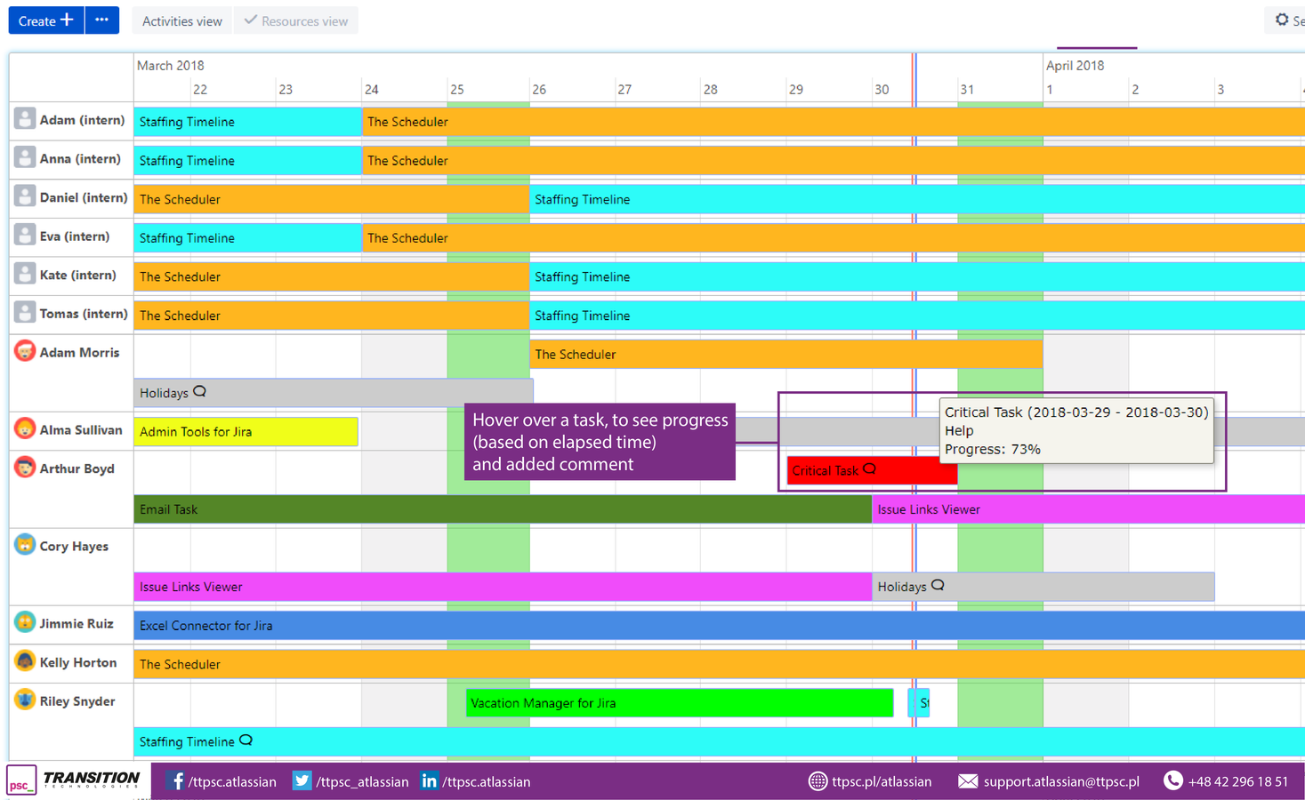This screenshot has width=1305, height=800.
Task: Click LinkedIn icon in footer
Action: click(x=430, y=780)
